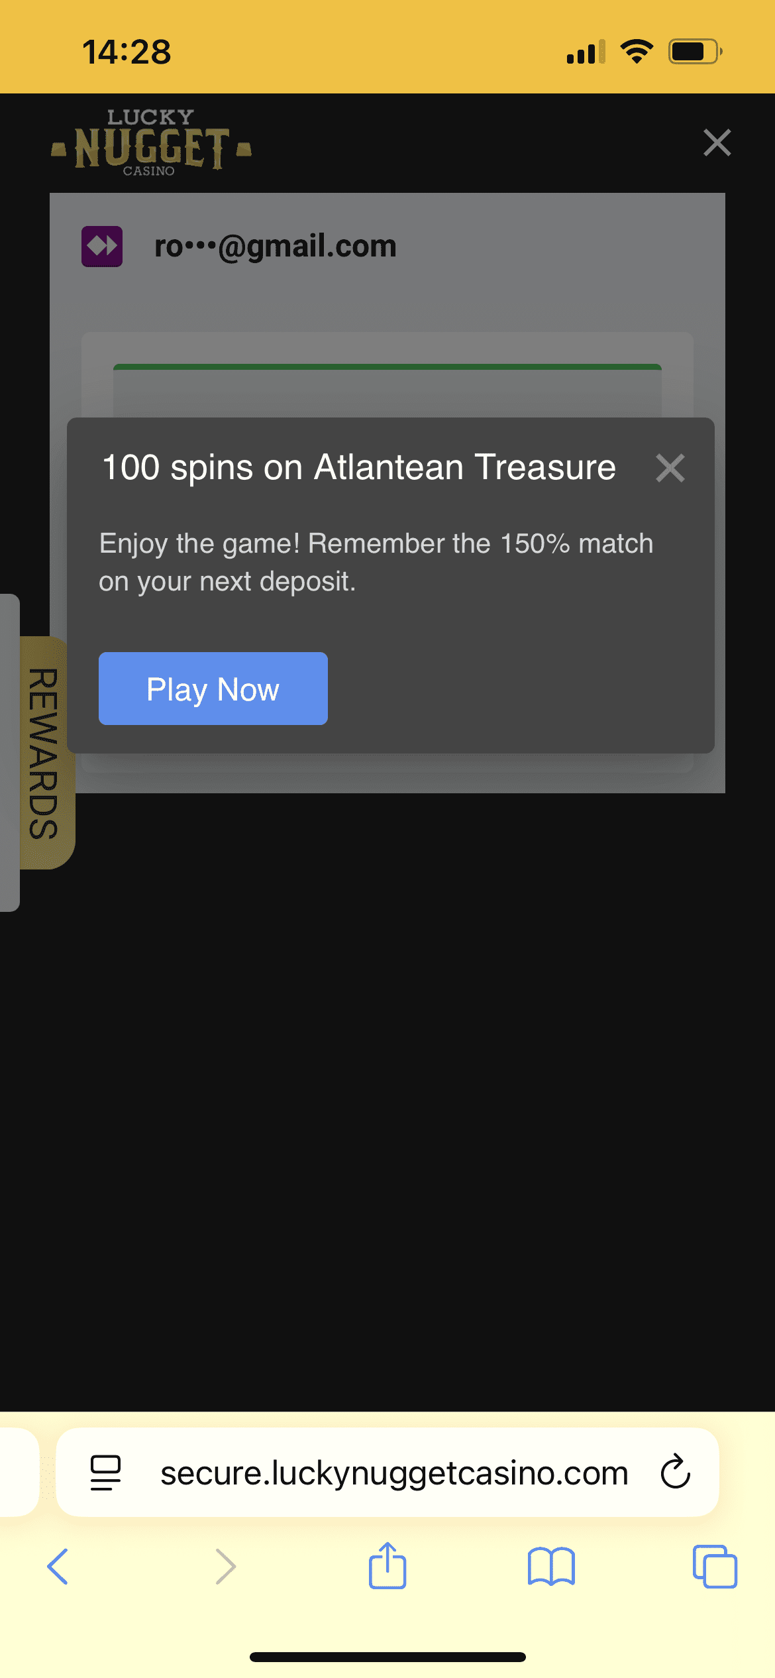This screenshot has width=775, height=1678.
Task: Tap the secure.luckynuggetcasino.com address field
Action: click(393, 1473)
